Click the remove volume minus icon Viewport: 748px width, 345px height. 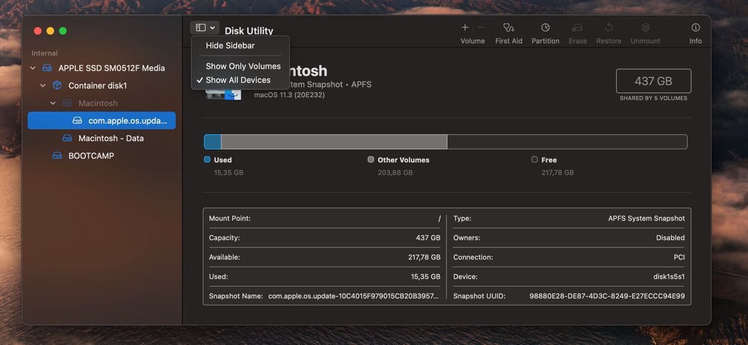pyautogui.click(x=481, y=27)
